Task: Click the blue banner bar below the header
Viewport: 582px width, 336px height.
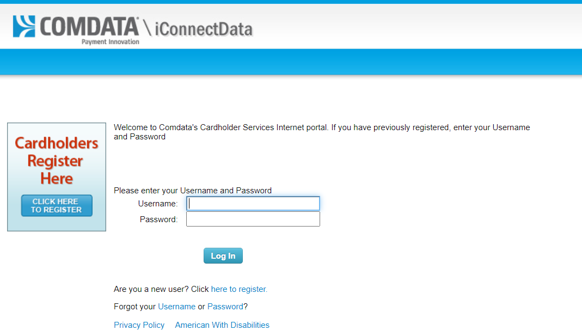Action: coord(291,62)
